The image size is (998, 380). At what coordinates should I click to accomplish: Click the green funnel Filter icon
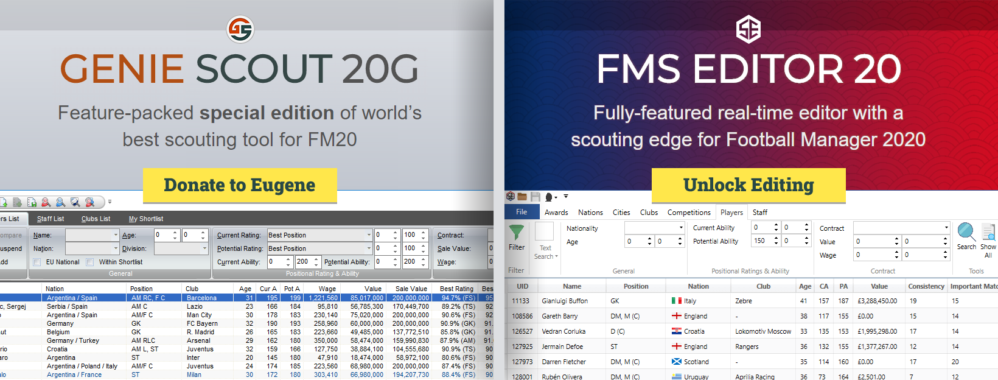516,232
